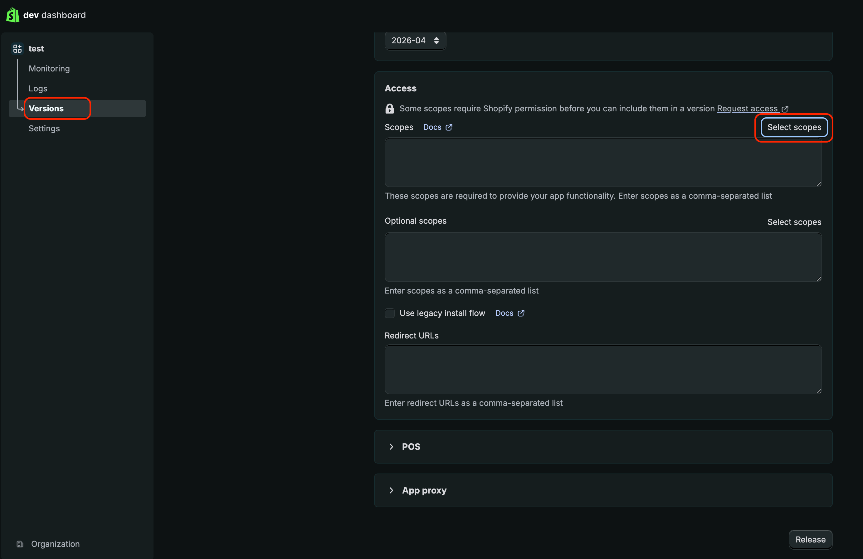Click the dev dashboard title
This screenshot has height=559, width=863.
pyautogui.click(x=54, y=15)
